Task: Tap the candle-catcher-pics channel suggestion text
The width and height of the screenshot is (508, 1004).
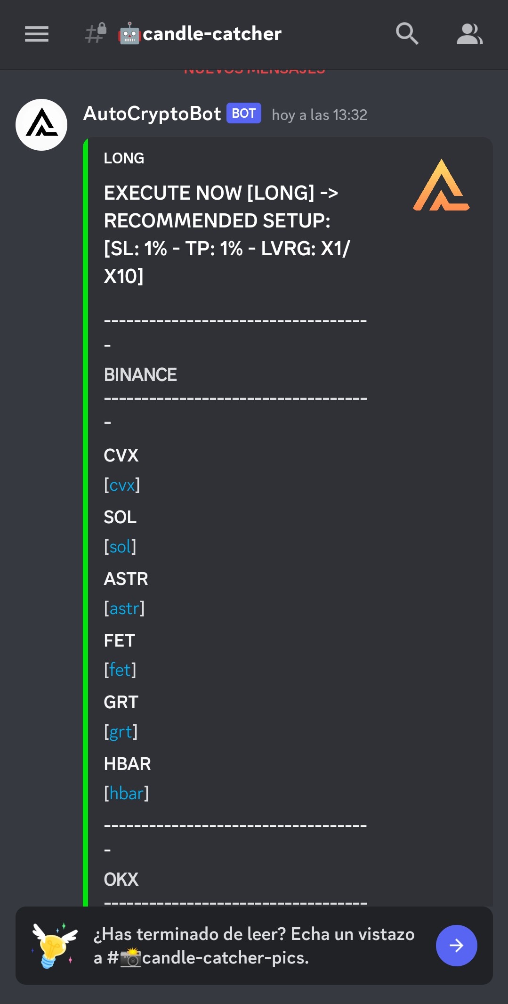Action: (225, 957)
